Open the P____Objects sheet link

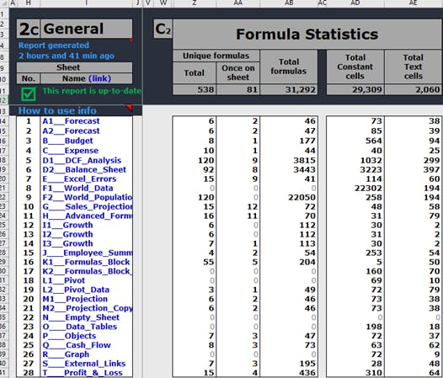click(69, 336)
